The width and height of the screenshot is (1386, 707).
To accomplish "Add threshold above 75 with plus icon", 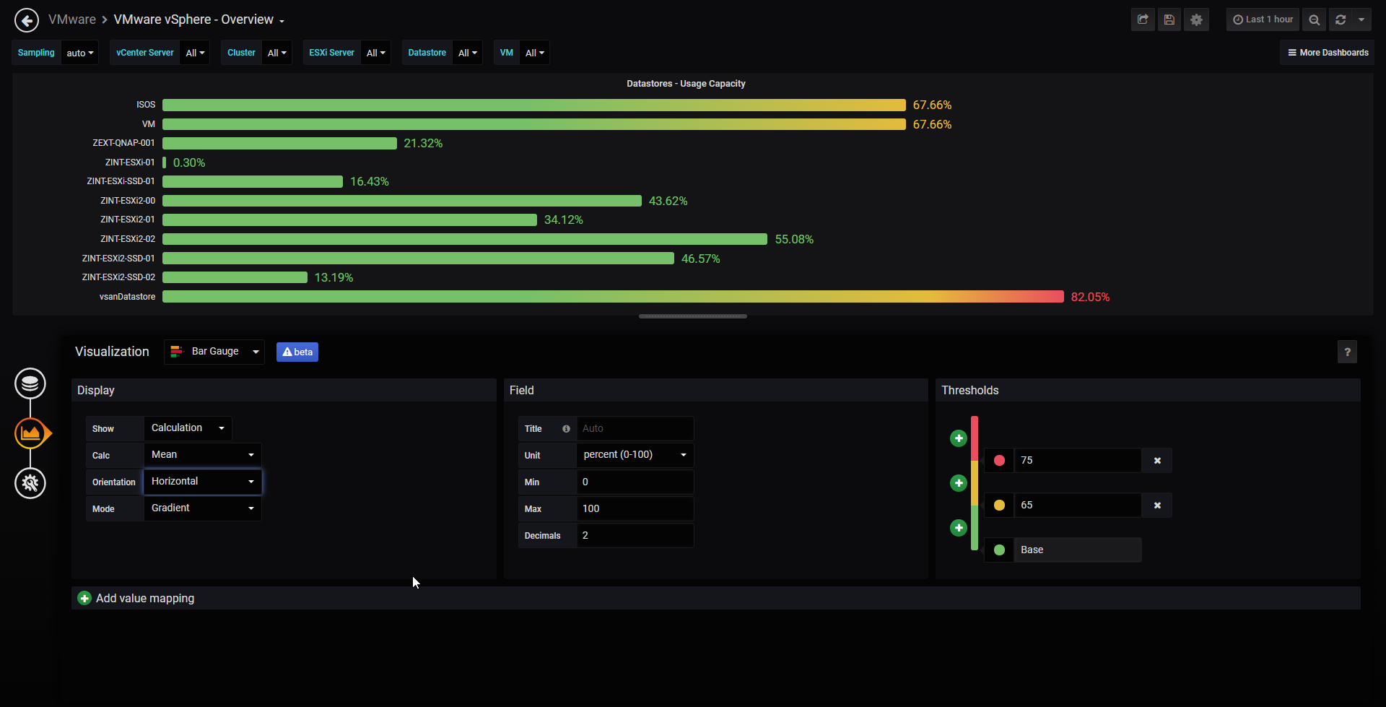I will coord(959,438).
